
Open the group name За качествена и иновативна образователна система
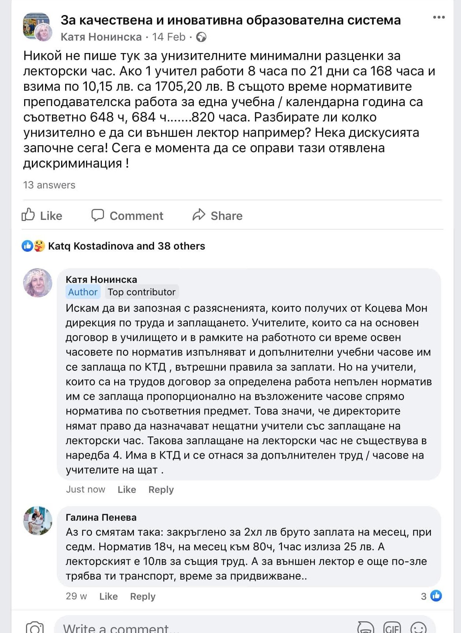[x=230, y=20]
